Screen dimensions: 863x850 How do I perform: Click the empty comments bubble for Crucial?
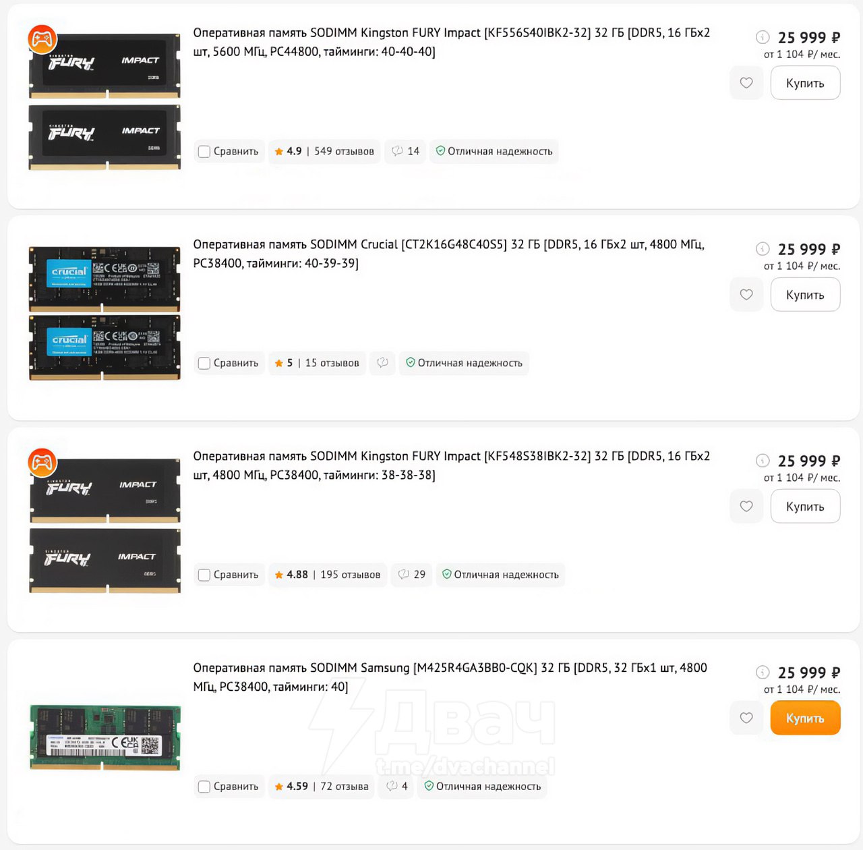382,363
